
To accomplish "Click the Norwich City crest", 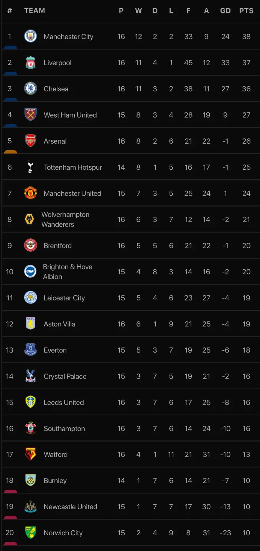I will click(30, 533).
